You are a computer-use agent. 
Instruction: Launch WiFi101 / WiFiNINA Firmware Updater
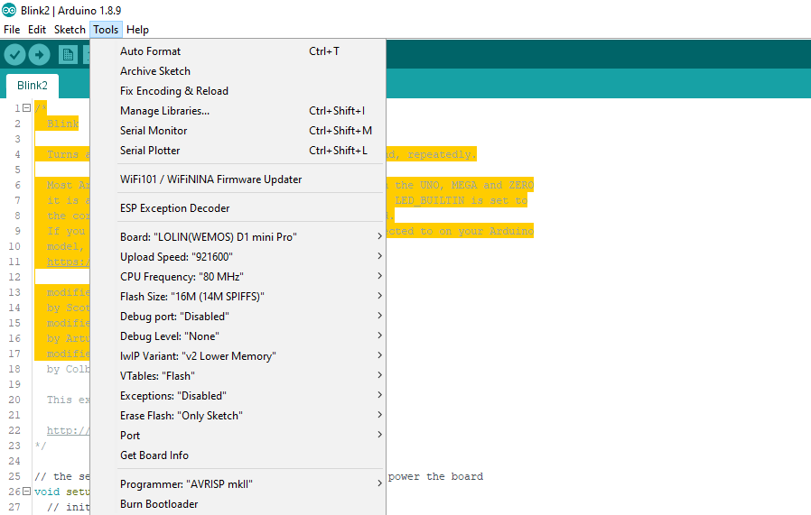(x=238, y=179)
